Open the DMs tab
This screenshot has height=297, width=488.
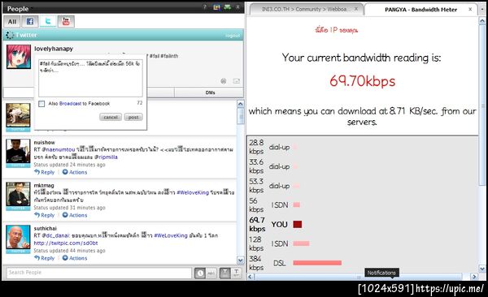click(x=209, y=93)
